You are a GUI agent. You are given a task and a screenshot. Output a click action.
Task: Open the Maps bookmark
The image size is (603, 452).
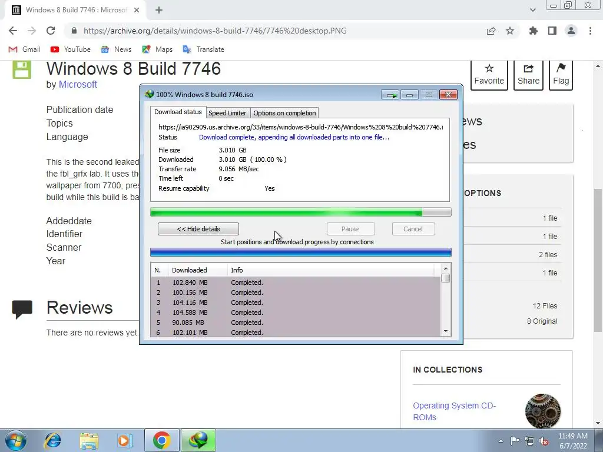tap(157, 49)
